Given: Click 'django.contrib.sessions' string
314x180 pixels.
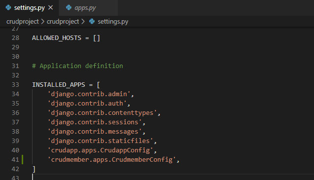Looking at the screenshot, I should coord(95,122).
